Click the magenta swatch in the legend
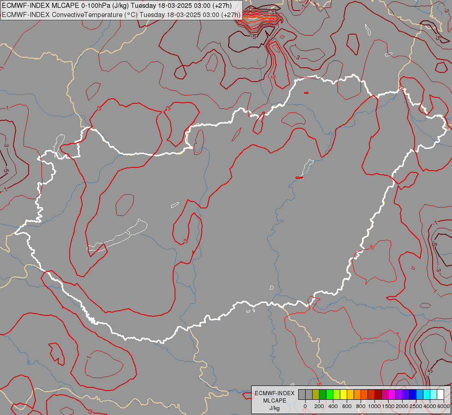This screenshot has width=452, height=415. [x=392, y=394]
